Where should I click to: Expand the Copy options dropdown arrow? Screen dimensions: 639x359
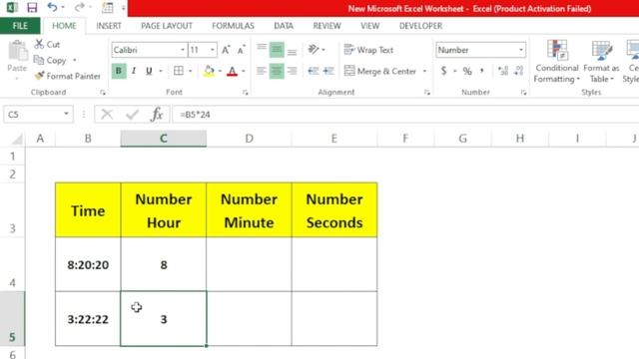(75, 60)
